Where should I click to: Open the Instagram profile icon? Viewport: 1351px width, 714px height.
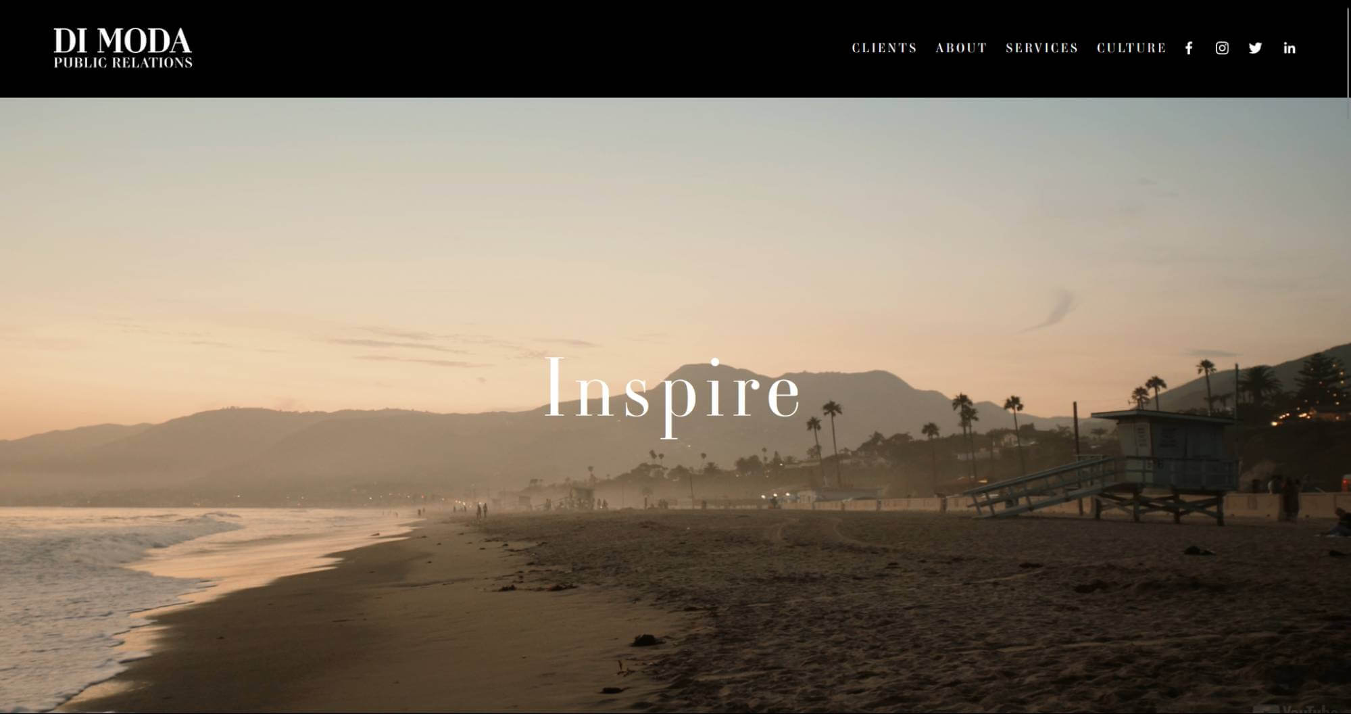coord(1222,48)
